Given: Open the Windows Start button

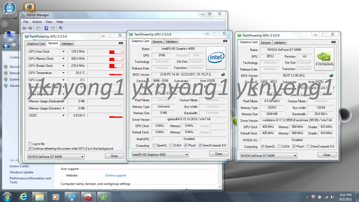Looking at the screenshot, I should [x=7, y=197].
